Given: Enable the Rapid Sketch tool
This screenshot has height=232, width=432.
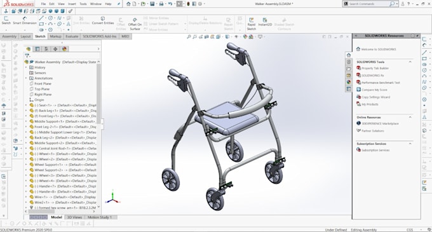Looking at the screenshot, I should 252,24.
